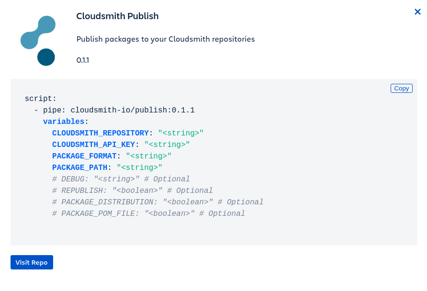The height and width of the screenshot is (291, 427).
Task: Copy the pipeline script snippet
Action: point(402,88)
